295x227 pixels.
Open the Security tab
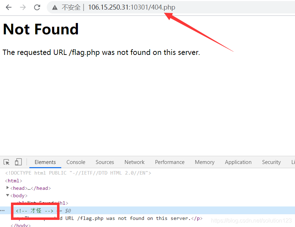tap(271, 162)
